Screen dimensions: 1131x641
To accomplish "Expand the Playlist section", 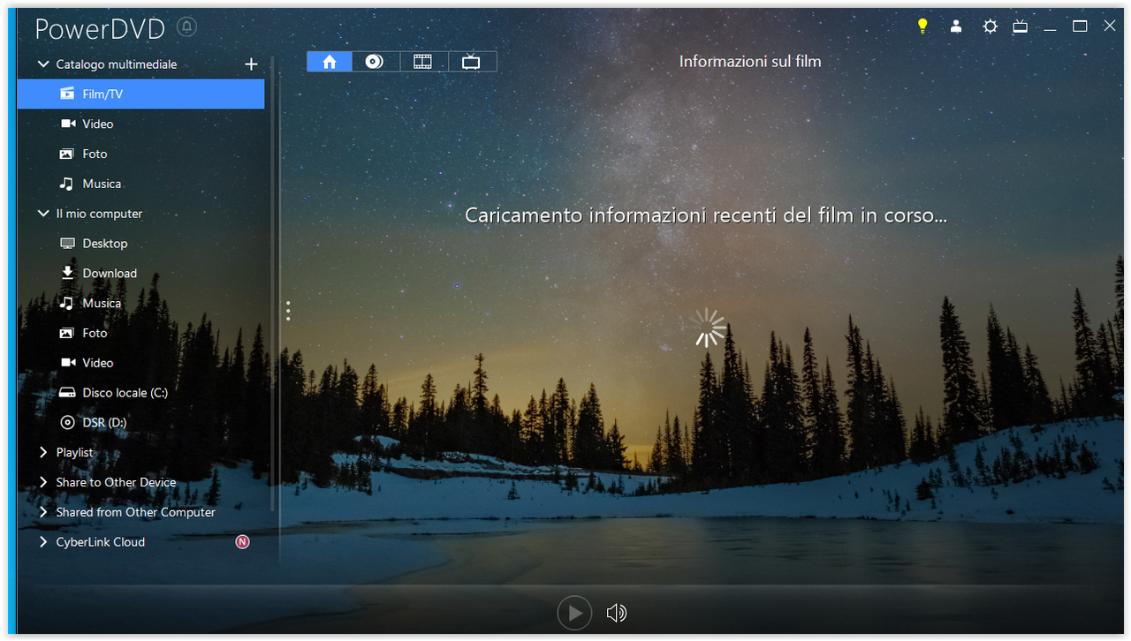I will pos(43,452).
